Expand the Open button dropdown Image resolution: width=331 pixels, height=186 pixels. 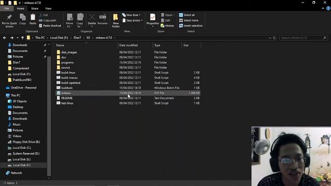point(174,15)
